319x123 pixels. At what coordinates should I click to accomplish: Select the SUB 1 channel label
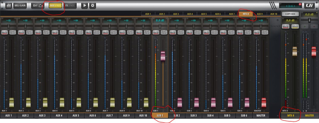tap(160, 116)
